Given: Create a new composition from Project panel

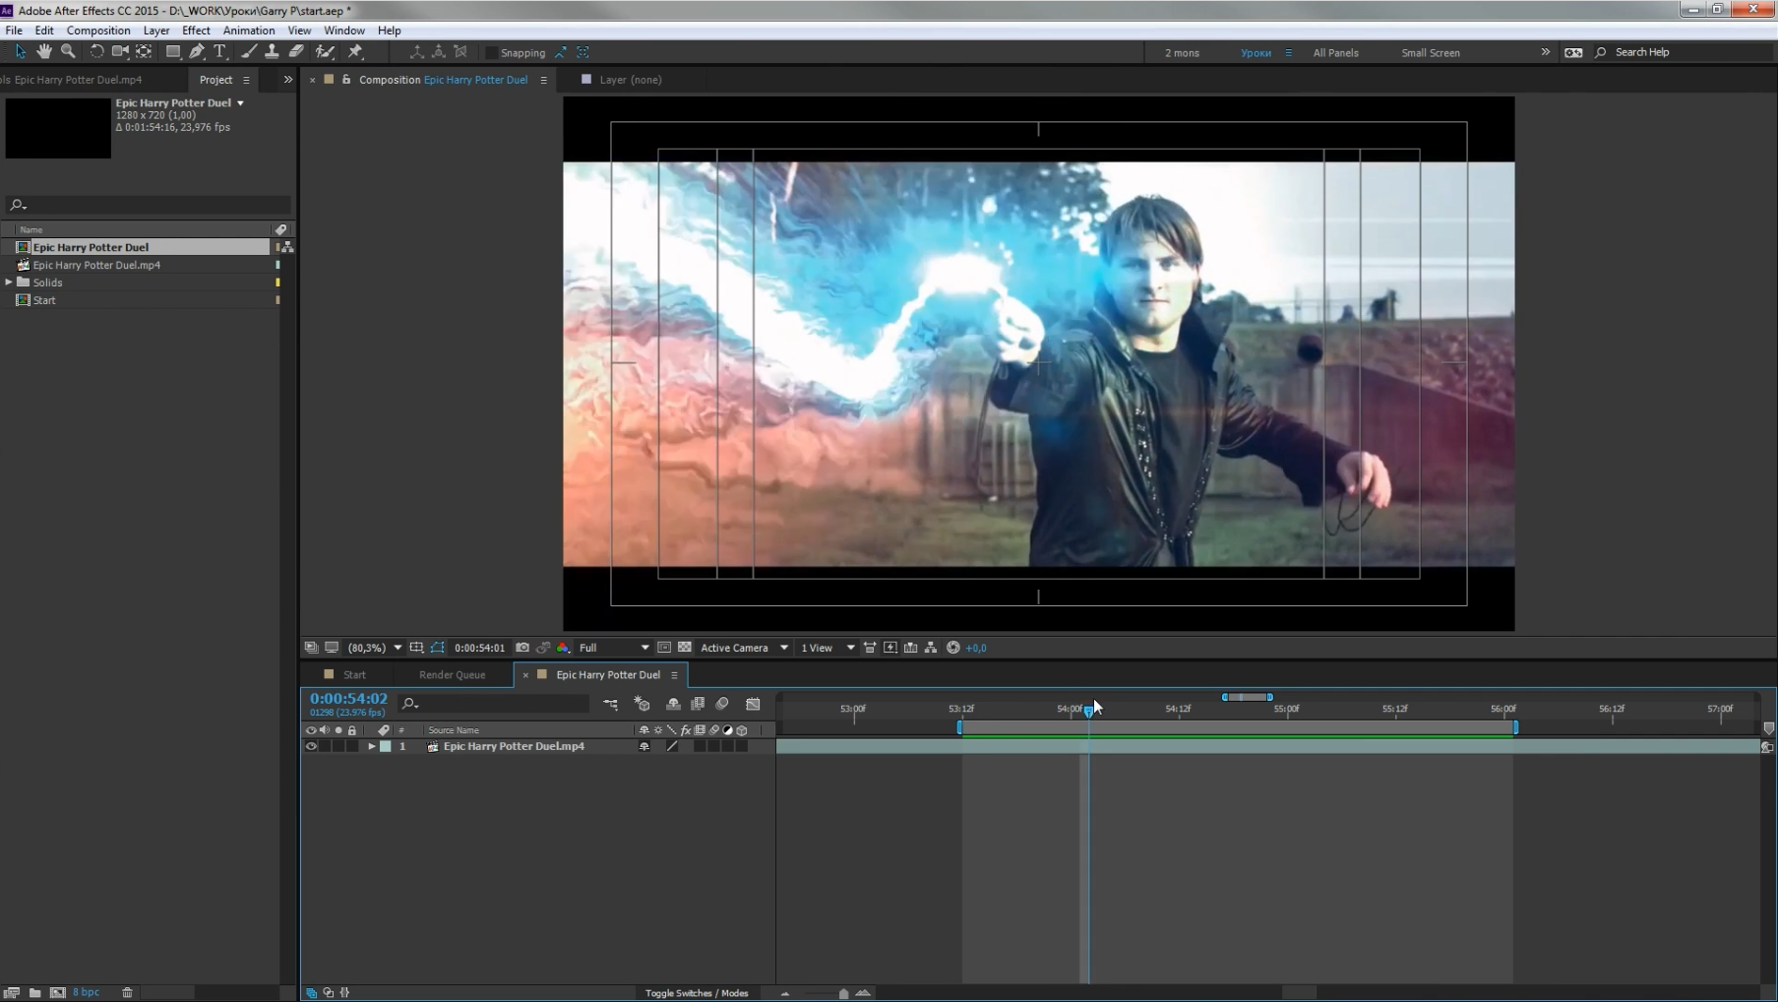Looking at the screenshot, I should click(57, 992).
